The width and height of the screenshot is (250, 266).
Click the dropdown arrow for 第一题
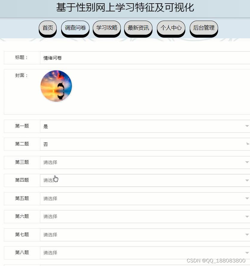[x=247, y=126]
